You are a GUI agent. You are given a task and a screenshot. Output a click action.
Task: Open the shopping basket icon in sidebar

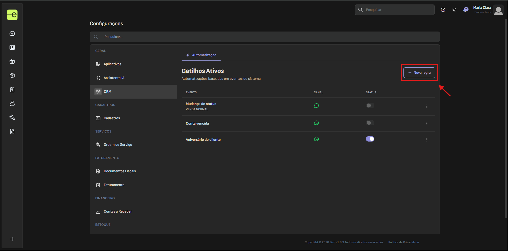pyautogui.click(x=12, y=61)
